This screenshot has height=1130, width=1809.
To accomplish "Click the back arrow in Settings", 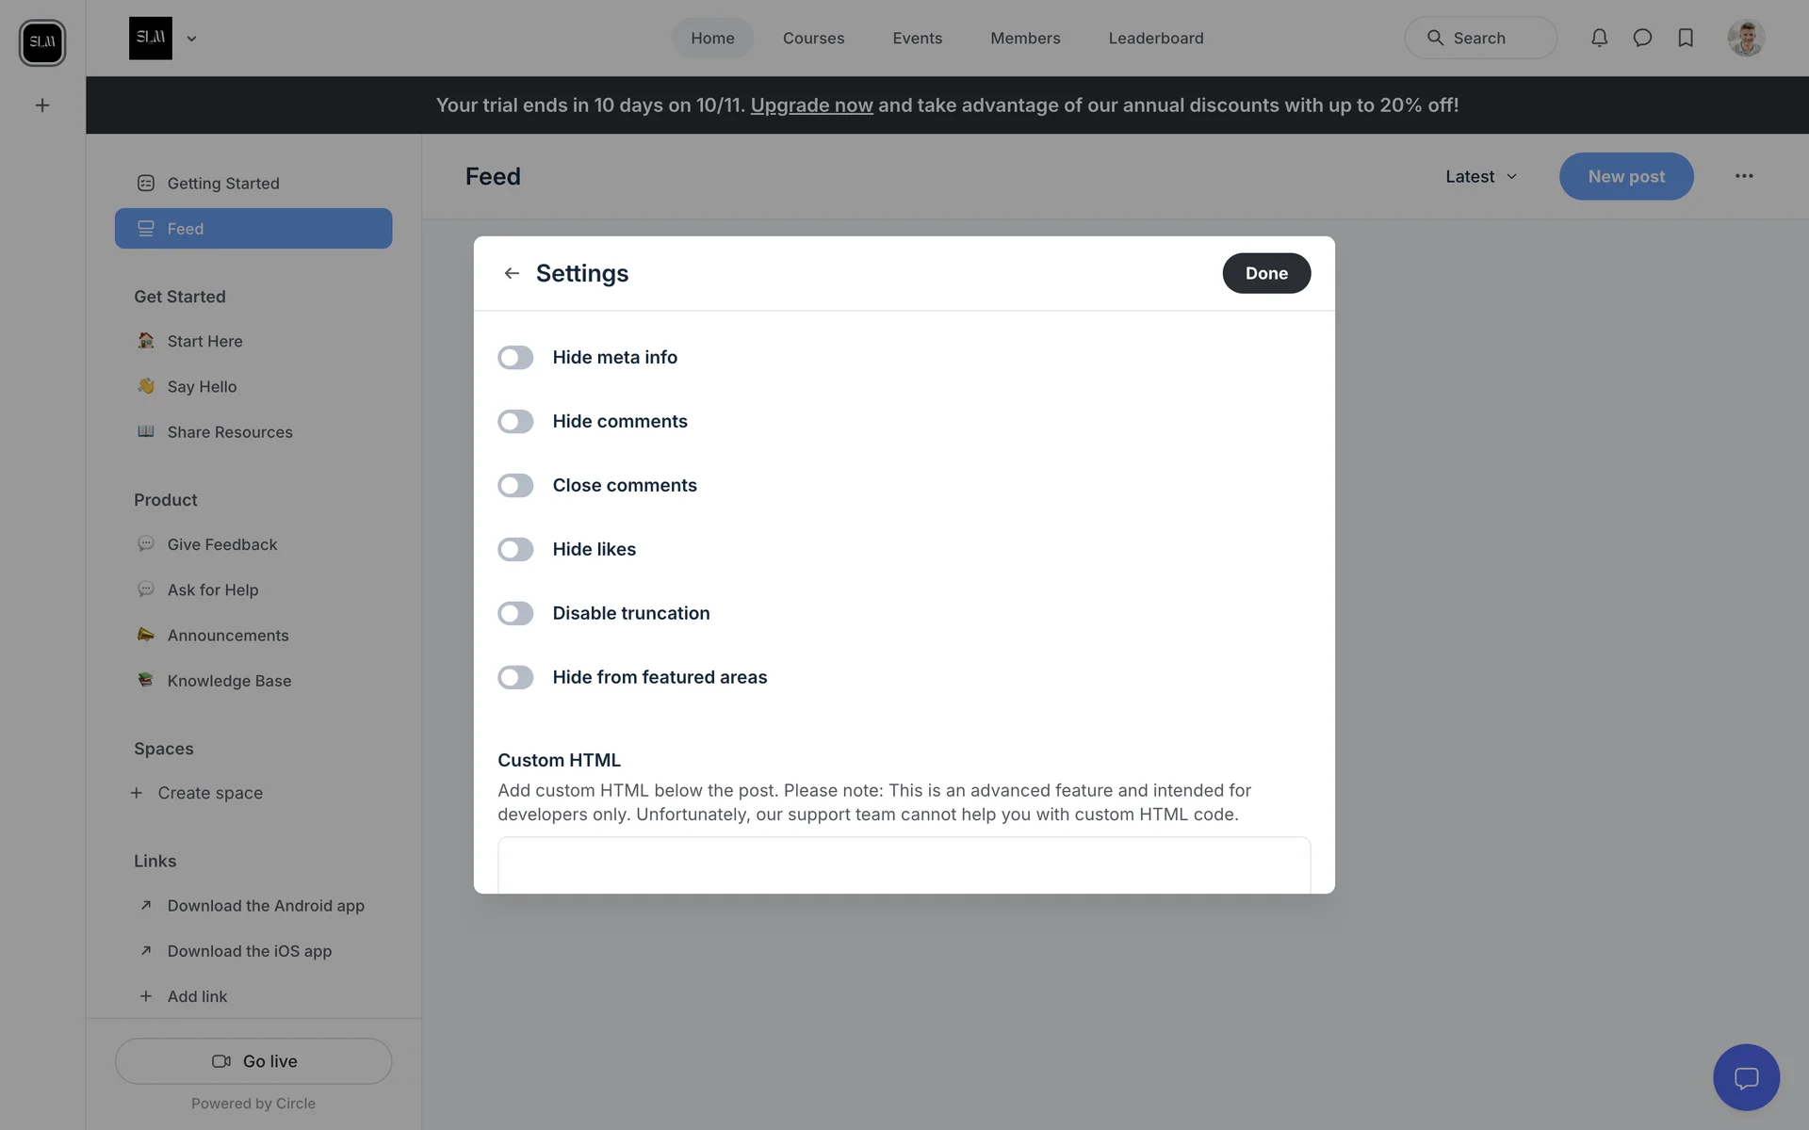I will tap(512, 273).
